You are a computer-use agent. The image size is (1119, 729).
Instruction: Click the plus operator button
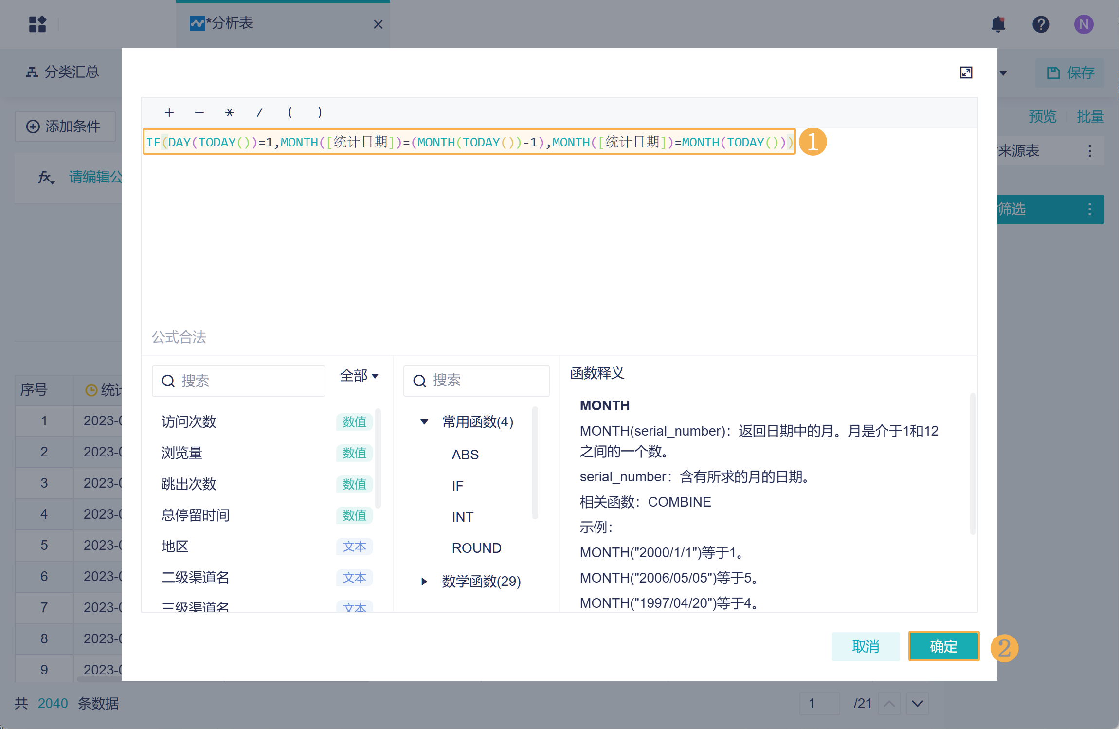[169, 112]
